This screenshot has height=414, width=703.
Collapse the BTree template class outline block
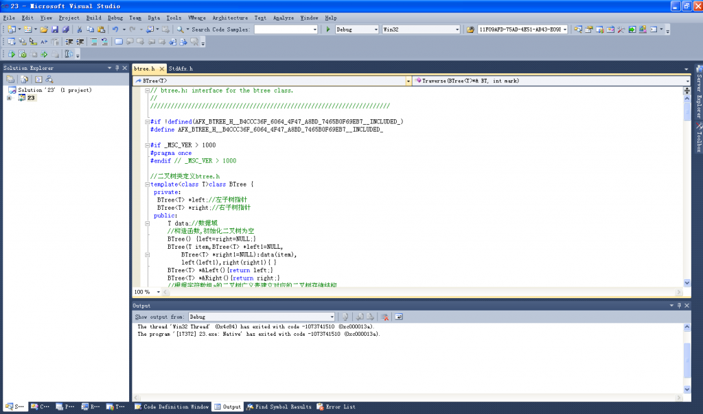click(x=146, y=184)
